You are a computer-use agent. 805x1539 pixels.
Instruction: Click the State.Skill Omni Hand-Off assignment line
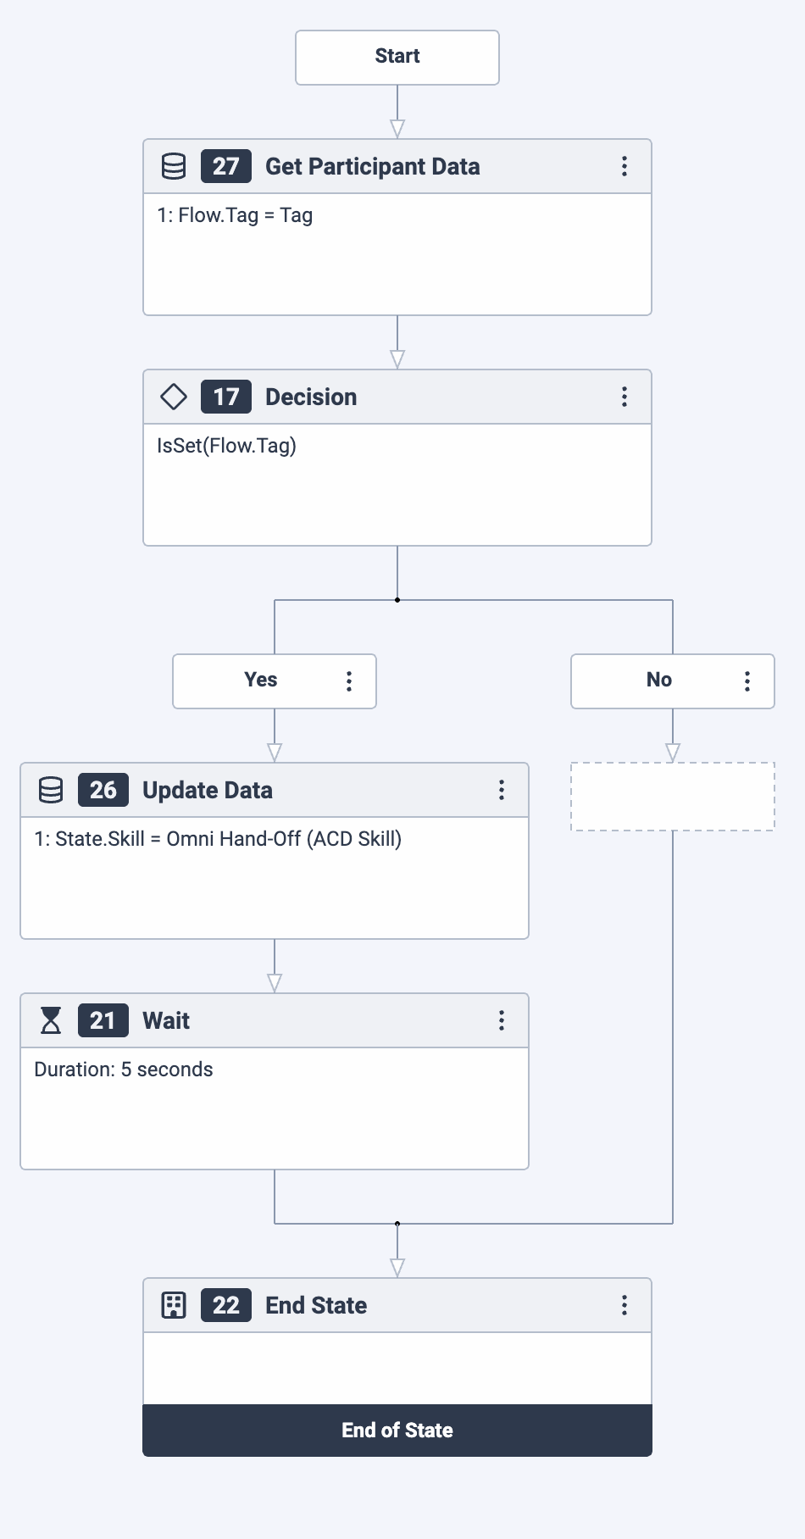pos(218,839)
